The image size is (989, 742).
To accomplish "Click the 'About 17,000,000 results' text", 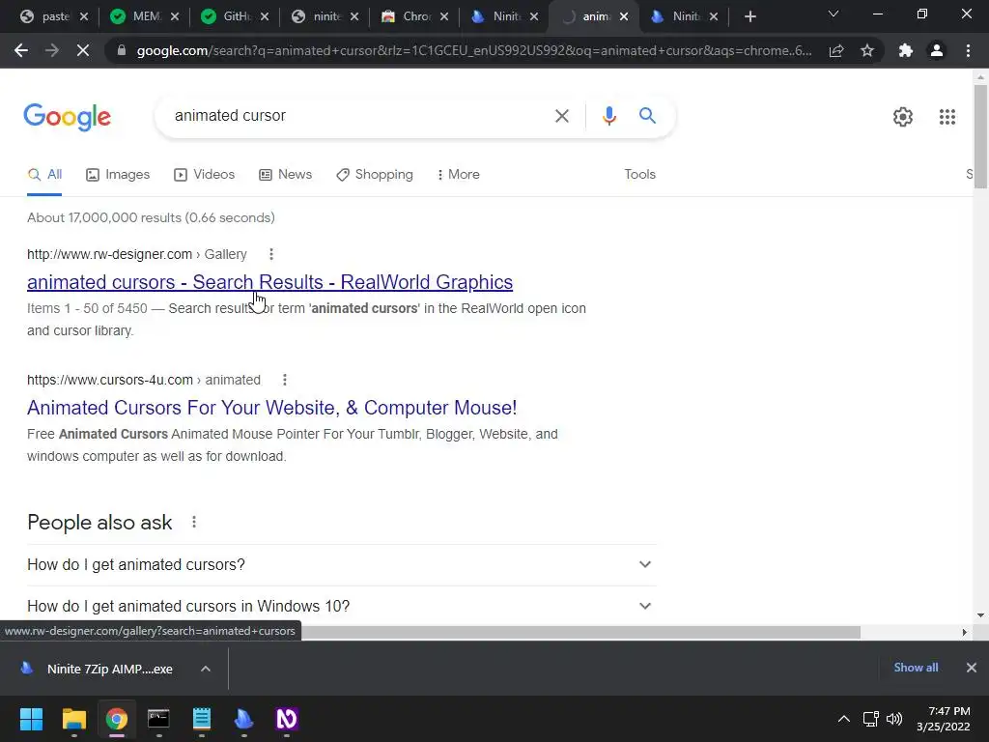I will [151, 217].
